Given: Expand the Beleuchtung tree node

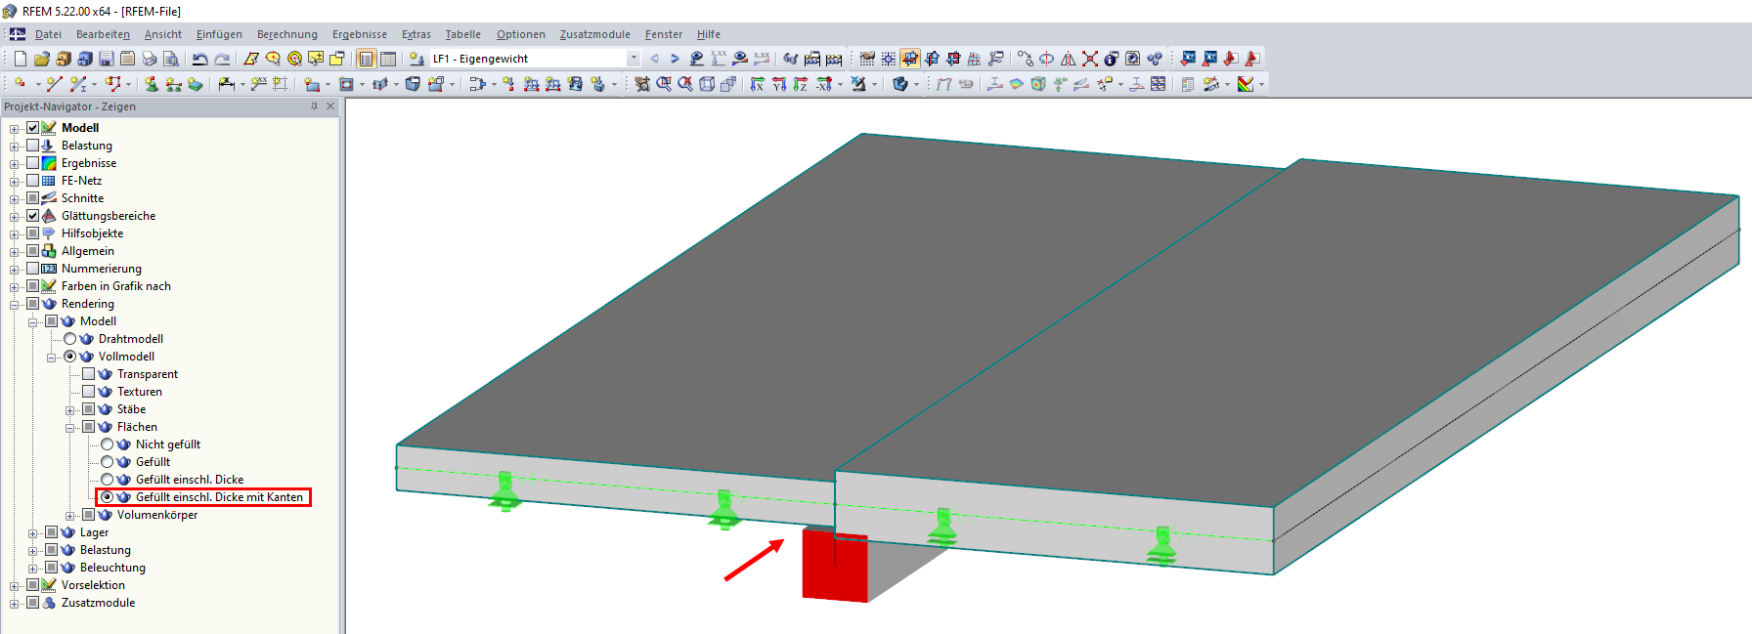Looking at the screenshot, I should point(33,569).
